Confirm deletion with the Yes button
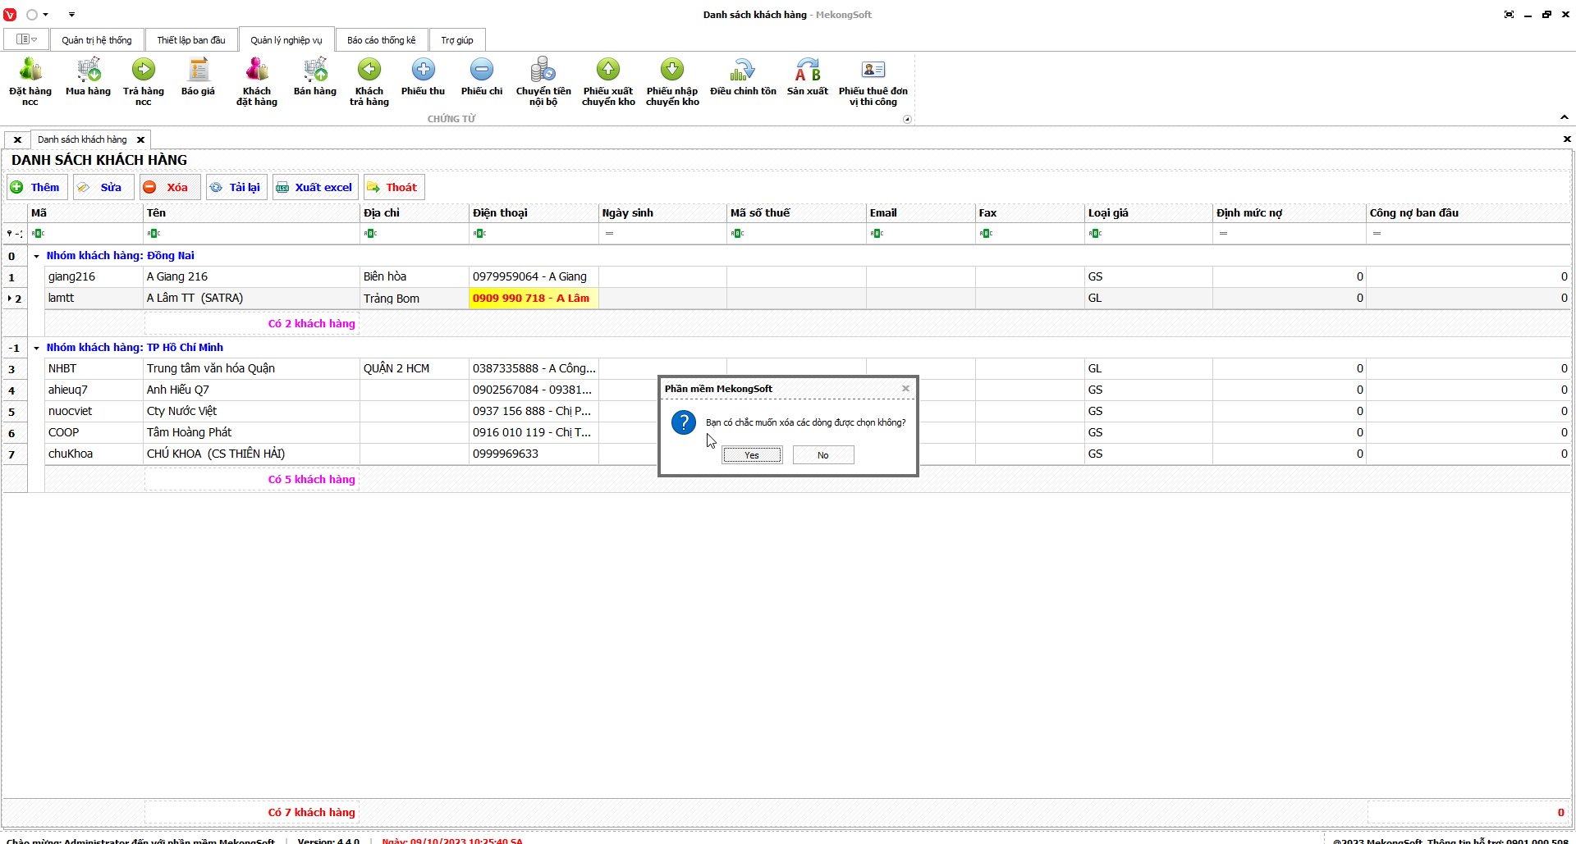 coord(752,455)
